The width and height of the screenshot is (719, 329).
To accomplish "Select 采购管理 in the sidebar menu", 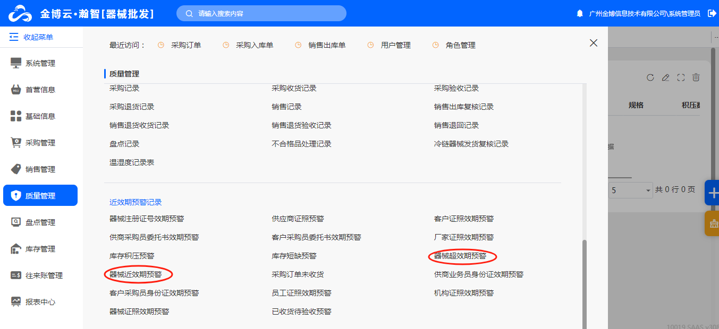I will point(40,143).
